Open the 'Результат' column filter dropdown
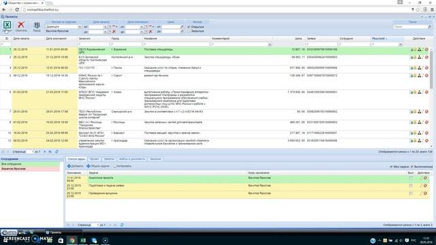The image size is (436, 245). (x=401, y=44)
